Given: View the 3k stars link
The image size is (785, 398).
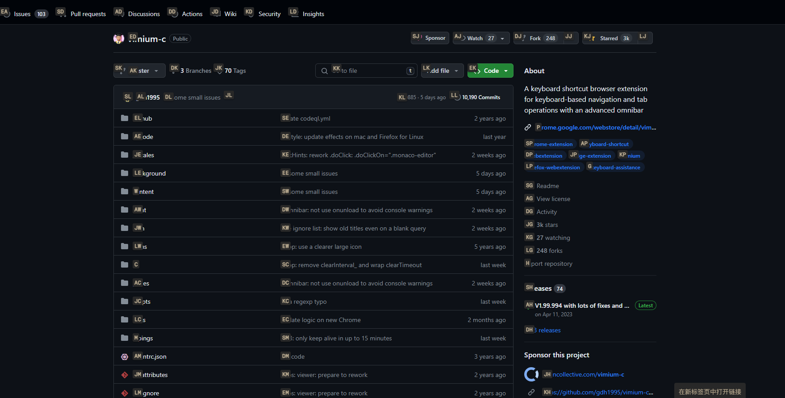Looking at the screenshot, I should (x=541, y=225).
